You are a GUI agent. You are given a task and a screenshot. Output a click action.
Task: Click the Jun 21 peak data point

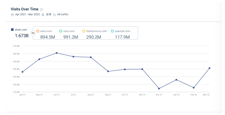click(57, 53)
